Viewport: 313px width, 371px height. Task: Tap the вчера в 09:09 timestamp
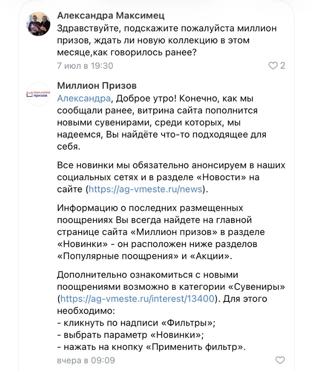(86, 360)
